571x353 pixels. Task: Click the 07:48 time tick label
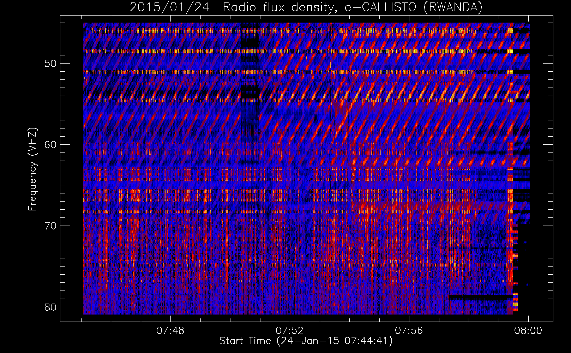click(x=170, y=331)
